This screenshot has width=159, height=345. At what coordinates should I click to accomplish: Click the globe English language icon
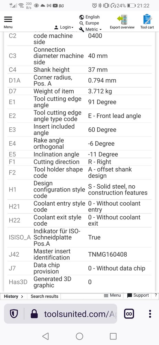click(82, 17)
